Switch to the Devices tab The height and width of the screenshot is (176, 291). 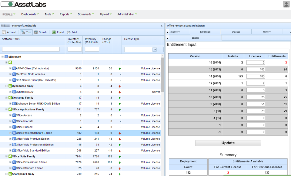236,32
